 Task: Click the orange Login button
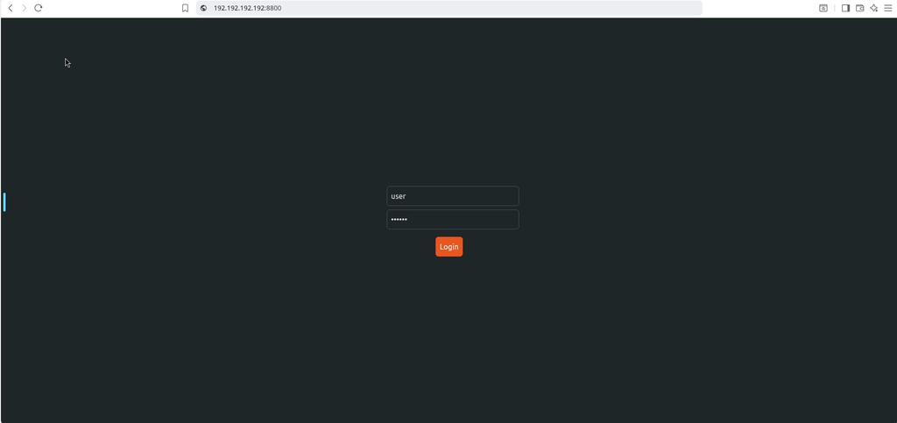pos(449,246)
